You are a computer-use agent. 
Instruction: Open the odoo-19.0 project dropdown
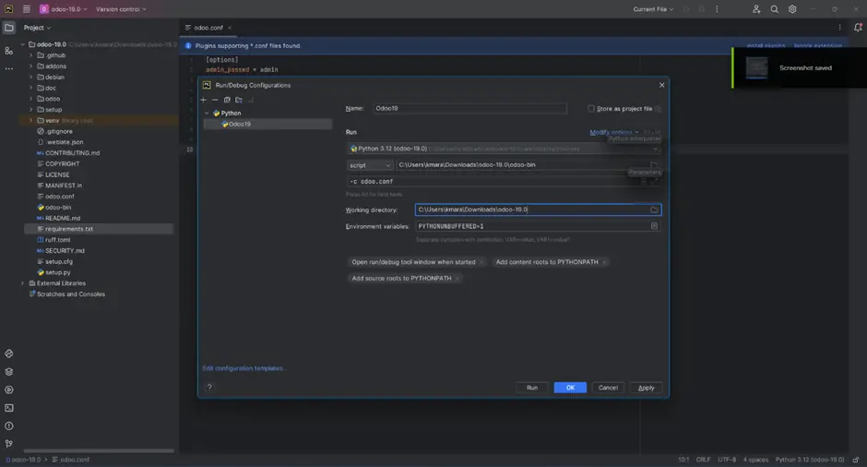(64, 9)
